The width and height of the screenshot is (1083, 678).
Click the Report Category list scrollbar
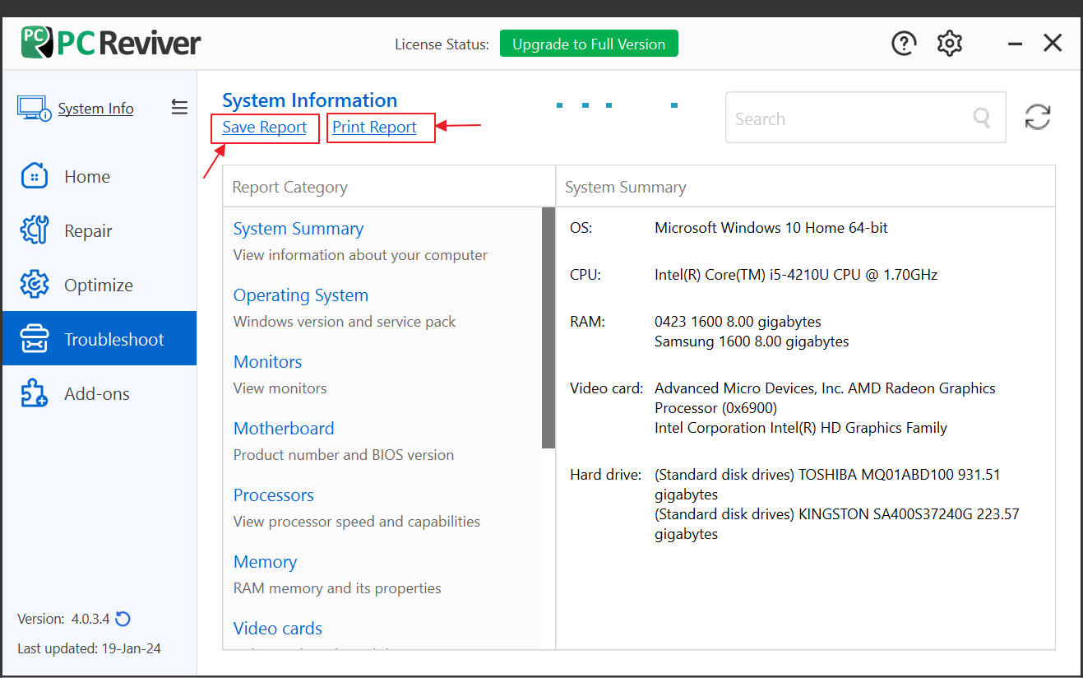tap(548, 327)
